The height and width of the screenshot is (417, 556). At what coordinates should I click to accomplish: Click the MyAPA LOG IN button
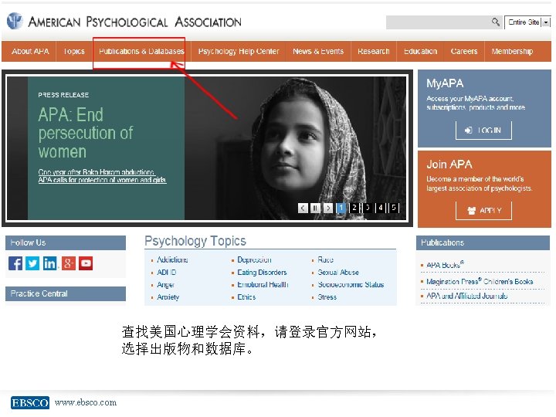(x=483, y=131)
